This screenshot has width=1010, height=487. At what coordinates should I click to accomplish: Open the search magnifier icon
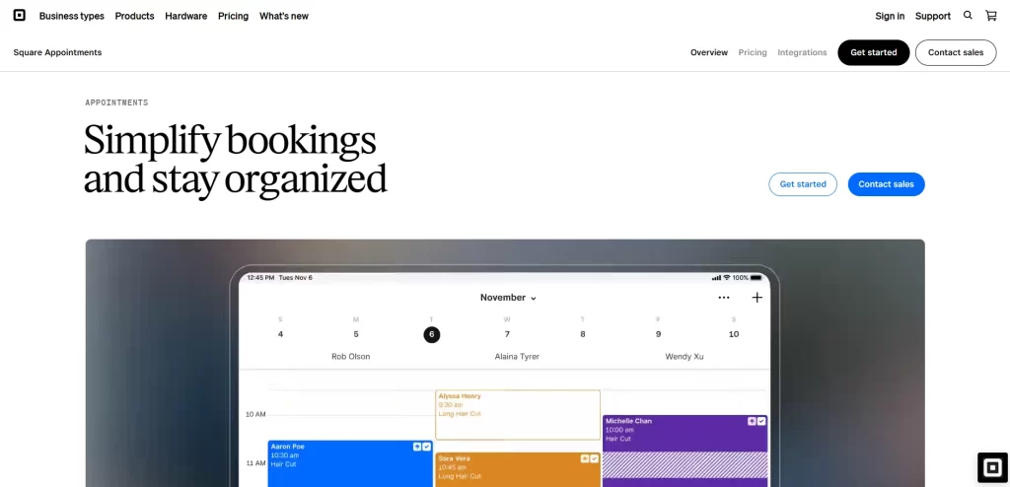(968, 16)
